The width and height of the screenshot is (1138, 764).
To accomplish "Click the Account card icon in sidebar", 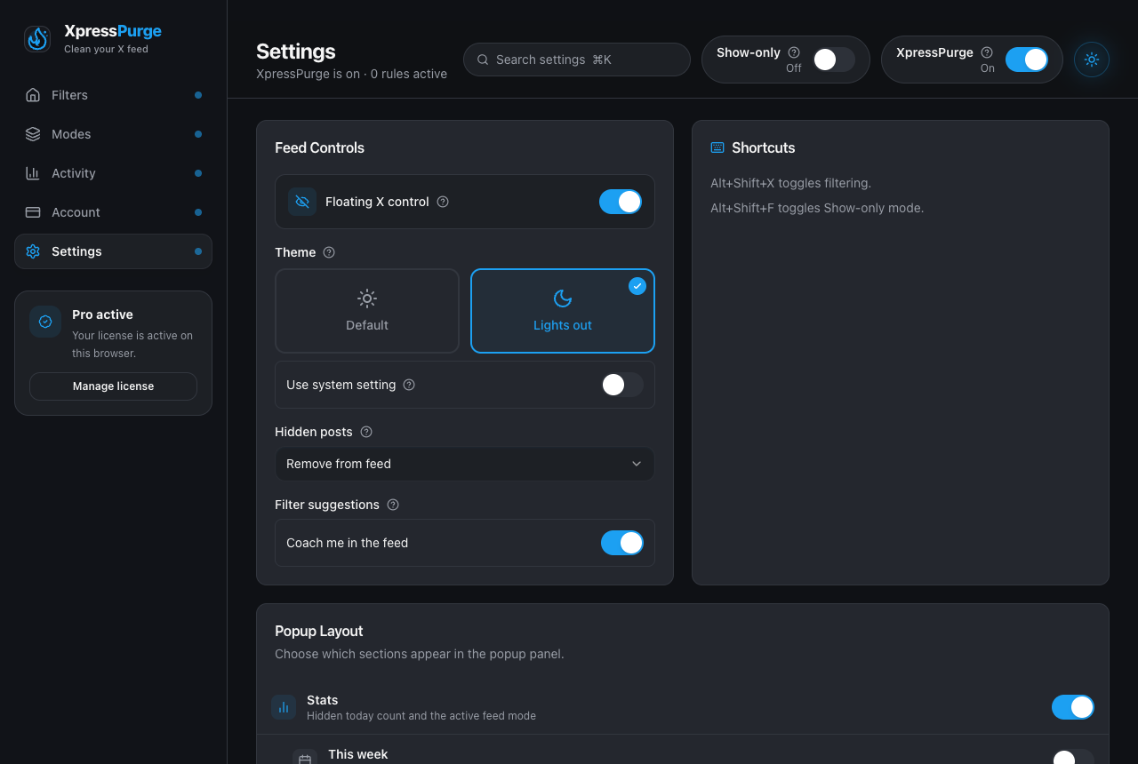I will pyautogui.click(x=33, y=212).
